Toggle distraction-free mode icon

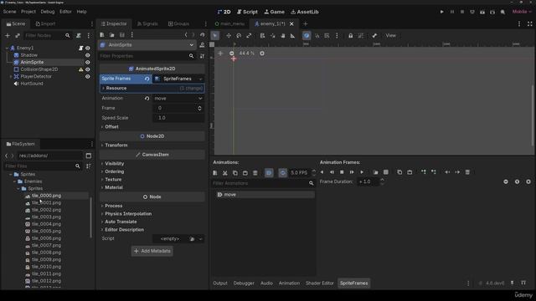coord(530,24)
